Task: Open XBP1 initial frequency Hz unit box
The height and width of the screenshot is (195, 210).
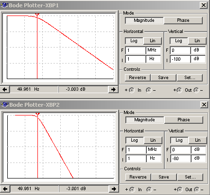Action: pyautogui.click(x=153, y=59)
